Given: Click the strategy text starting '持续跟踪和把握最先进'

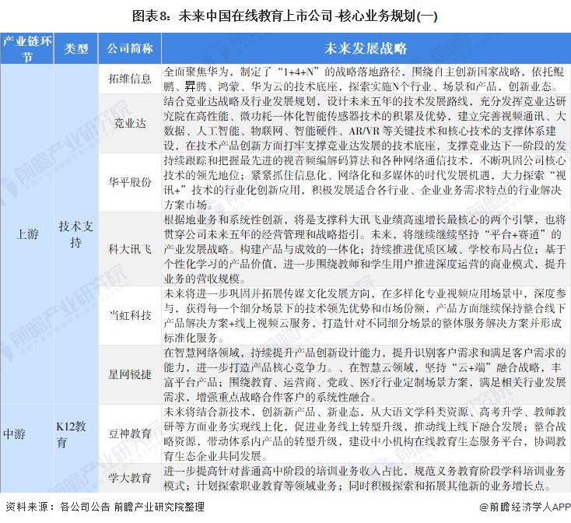Looking at the screenshot, I should pyautogui.click(x=365, y=182).
